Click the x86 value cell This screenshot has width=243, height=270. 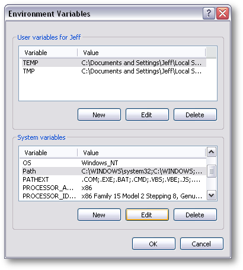(87, 188)
